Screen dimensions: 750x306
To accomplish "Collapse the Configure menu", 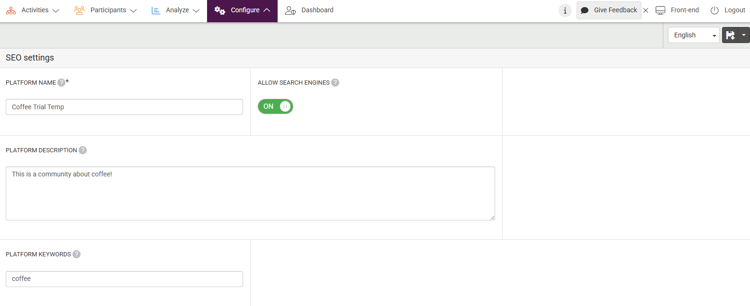I will tap(242, 10).
